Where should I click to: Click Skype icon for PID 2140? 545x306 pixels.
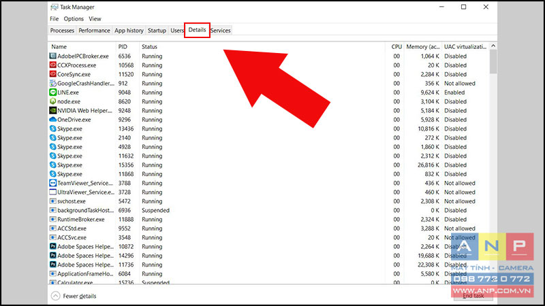pyautogui.click(x=53, y=137)
